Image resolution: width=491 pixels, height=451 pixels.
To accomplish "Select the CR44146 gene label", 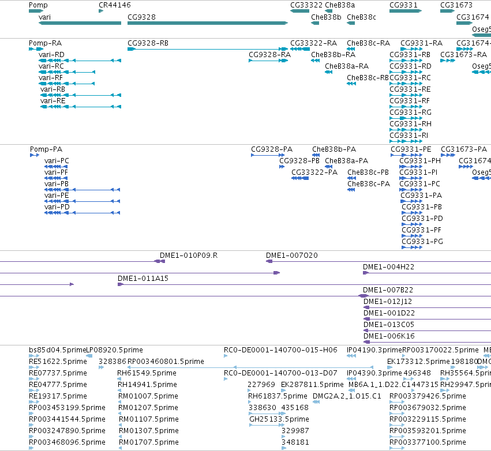I will point(115,5).
